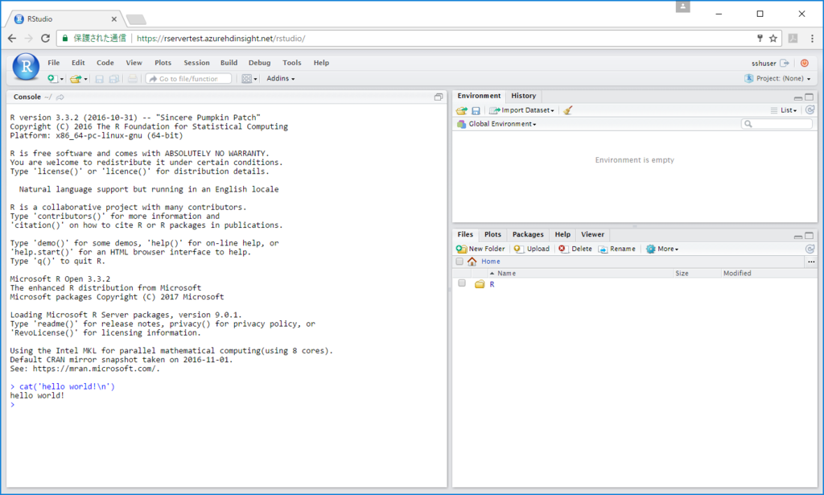The image size is (824, 495).
Task: Open the Code menu
Action: pyautogui.click(x=105, y=63)
